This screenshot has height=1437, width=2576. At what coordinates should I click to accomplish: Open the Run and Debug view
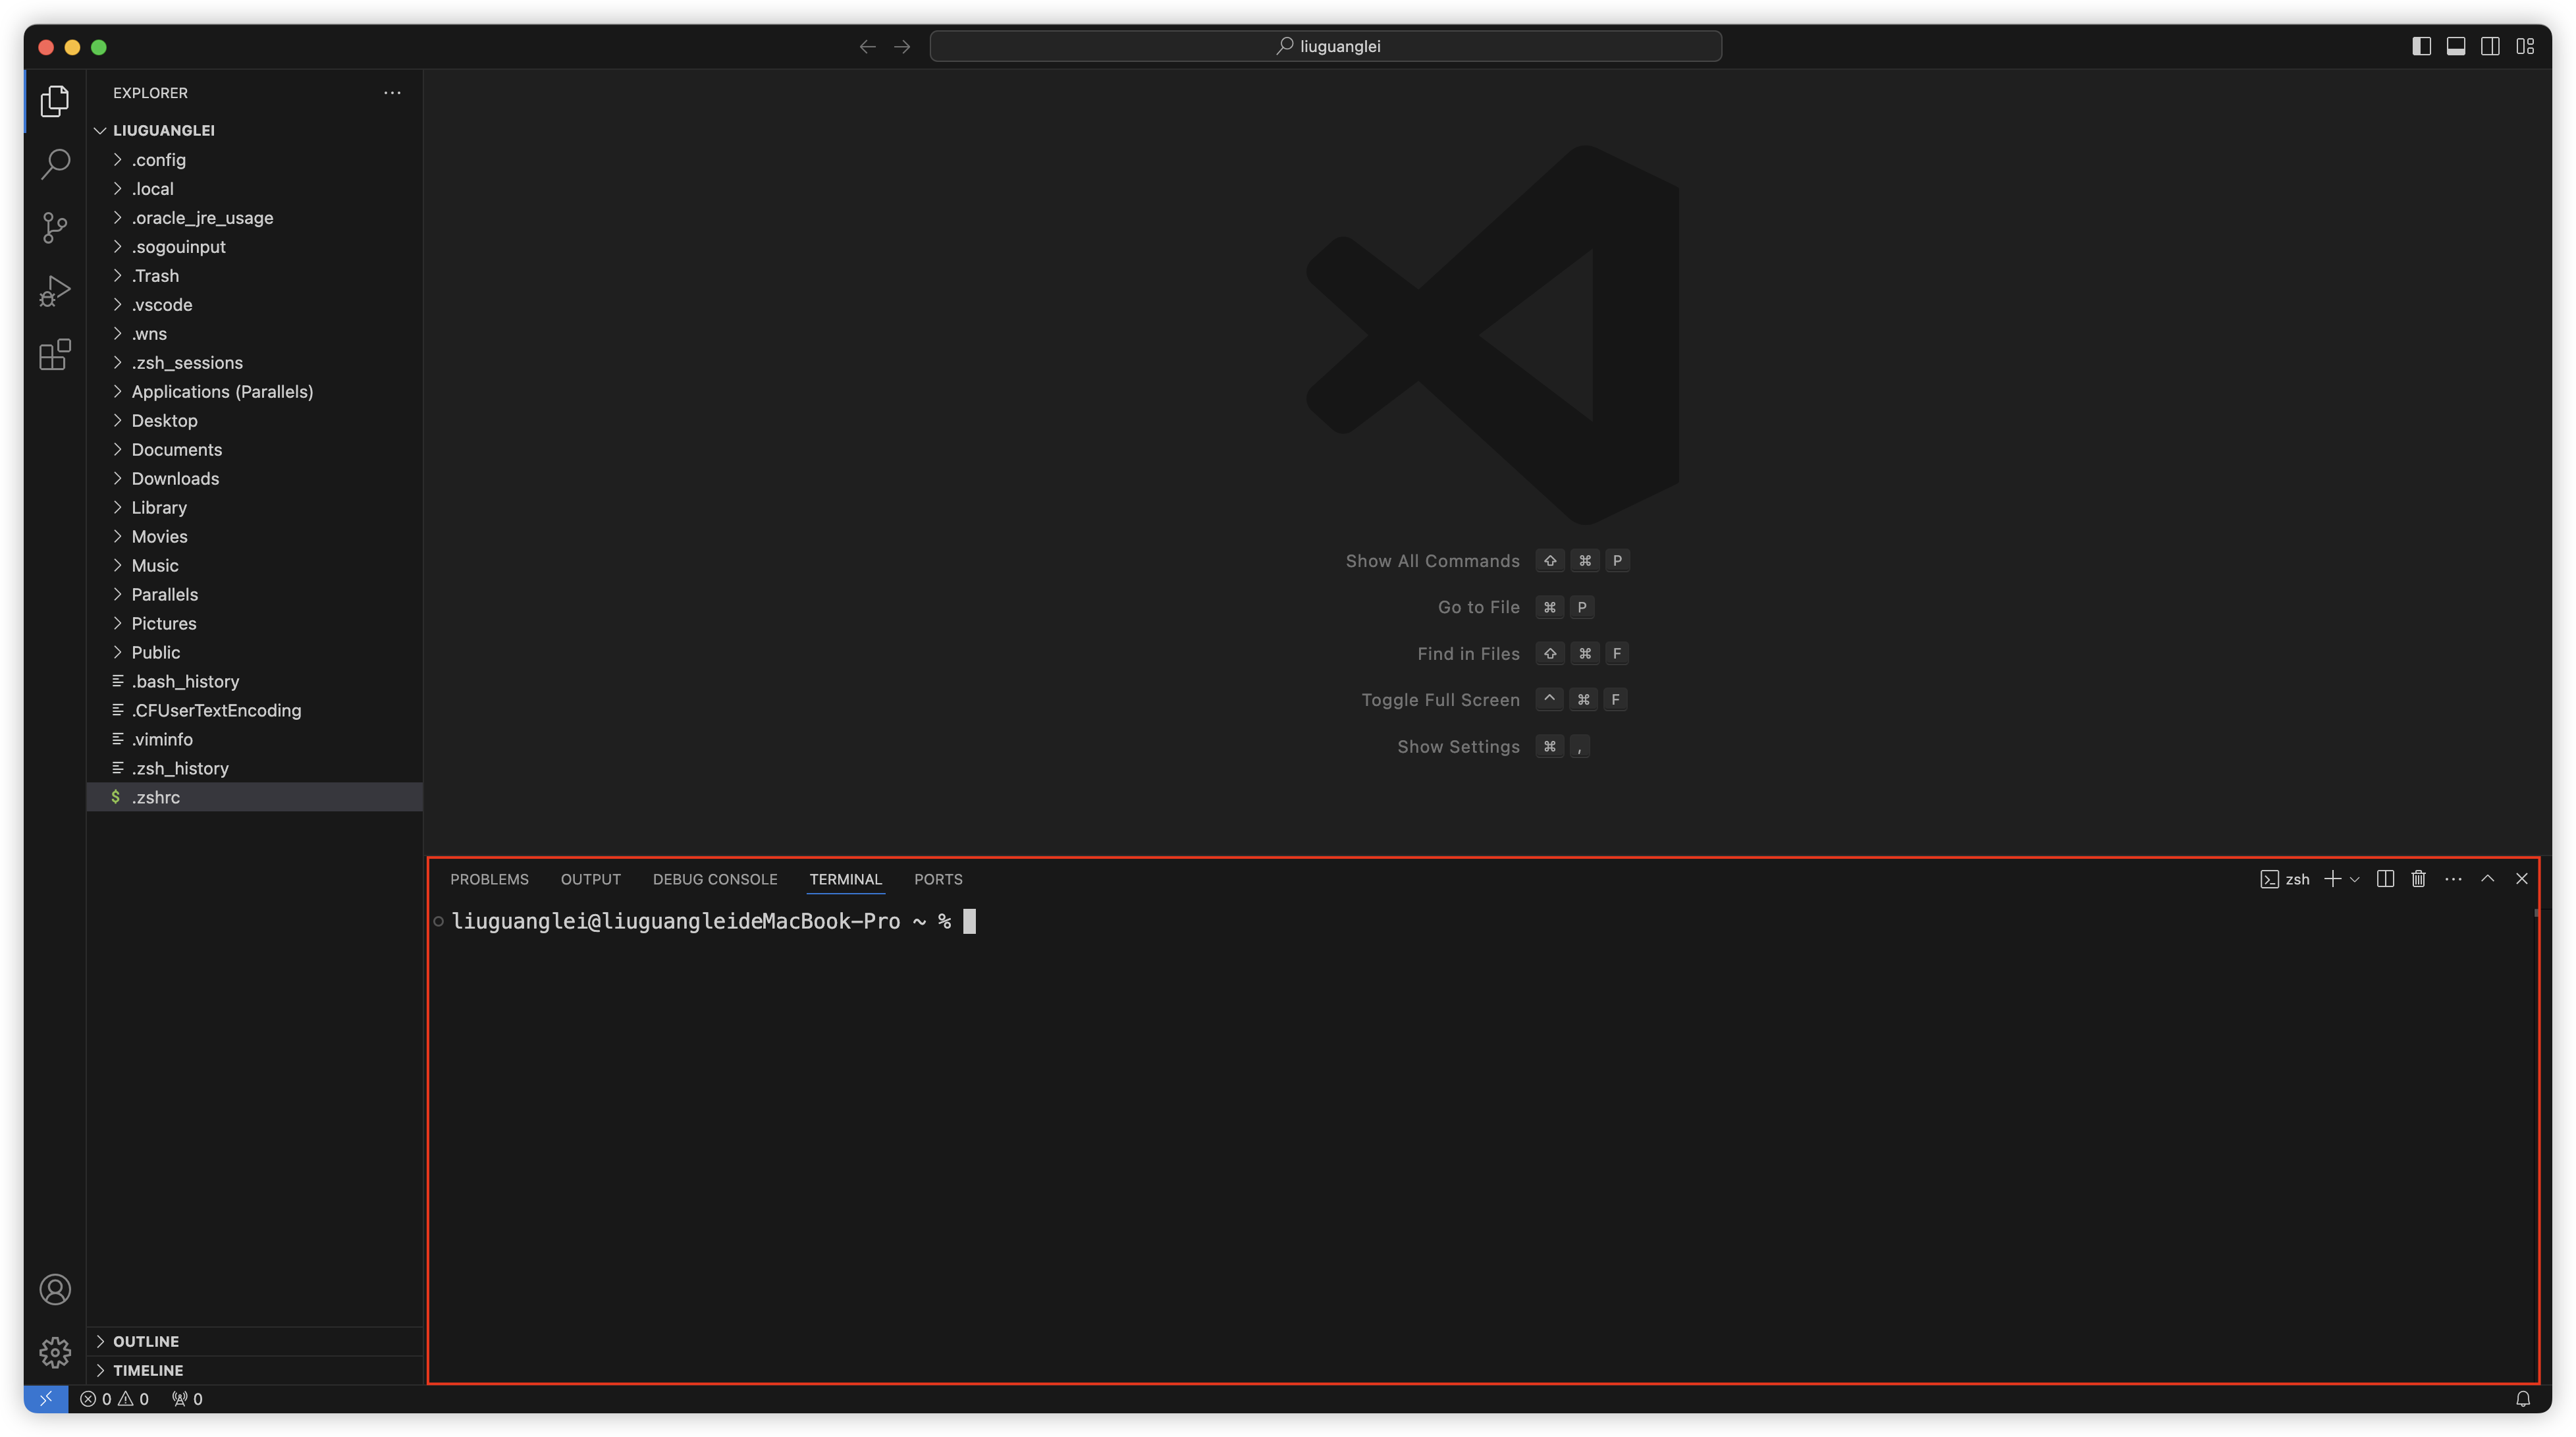click(x=55, y=291)
